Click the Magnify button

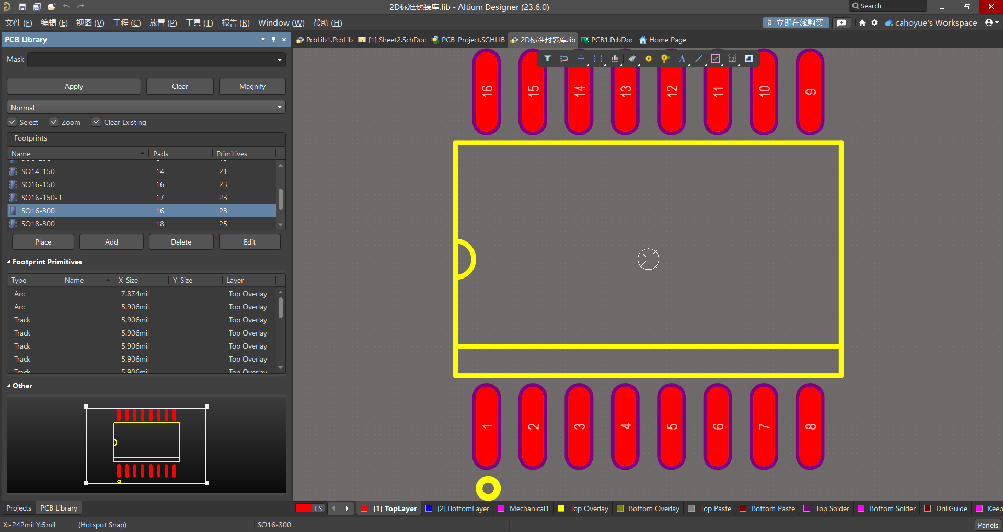tap(252, 86)
